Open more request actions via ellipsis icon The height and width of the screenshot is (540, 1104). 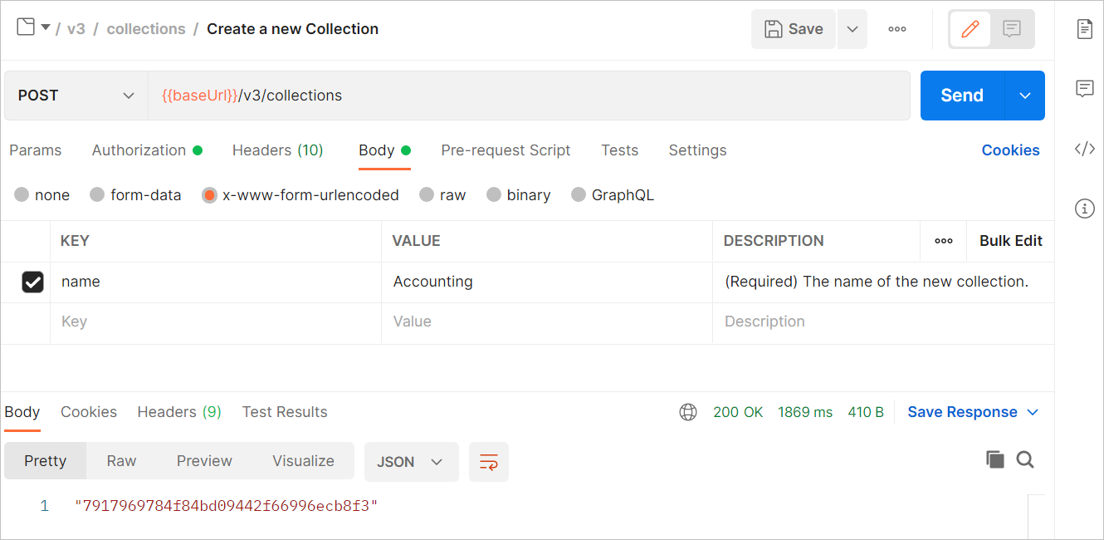(896, 29)
